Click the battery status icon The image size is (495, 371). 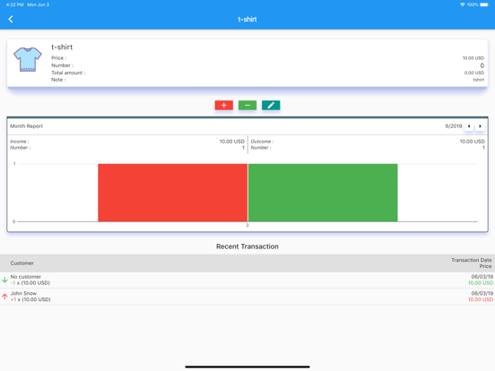[x=484, y=4]
